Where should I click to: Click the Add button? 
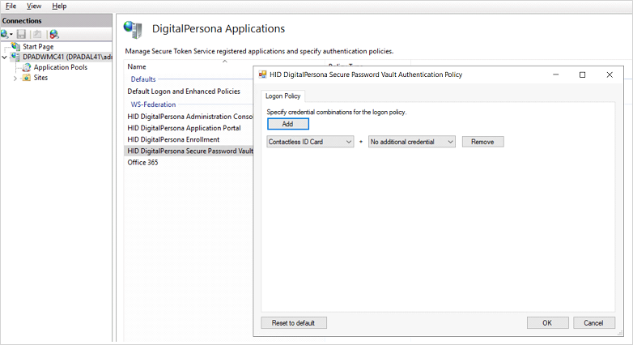pyautogui.click(x=288, y=124)
